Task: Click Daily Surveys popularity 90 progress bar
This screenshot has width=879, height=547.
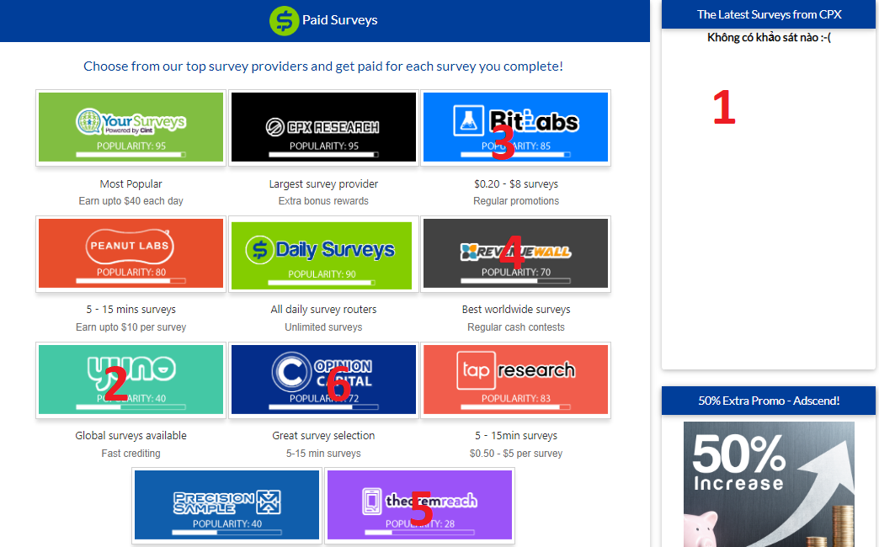Action: (x=322, y=283)
